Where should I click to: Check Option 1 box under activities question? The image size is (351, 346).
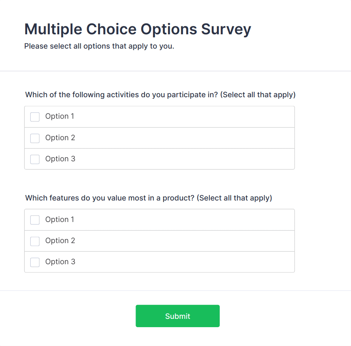pos(35,117)
